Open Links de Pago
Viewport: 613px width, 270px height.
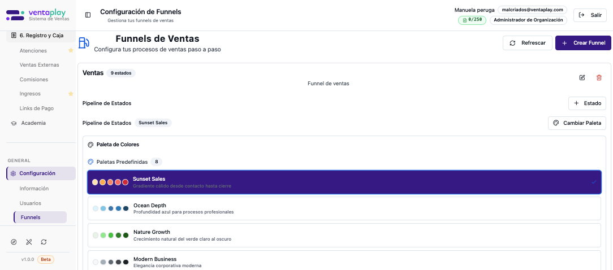[36, 108]
